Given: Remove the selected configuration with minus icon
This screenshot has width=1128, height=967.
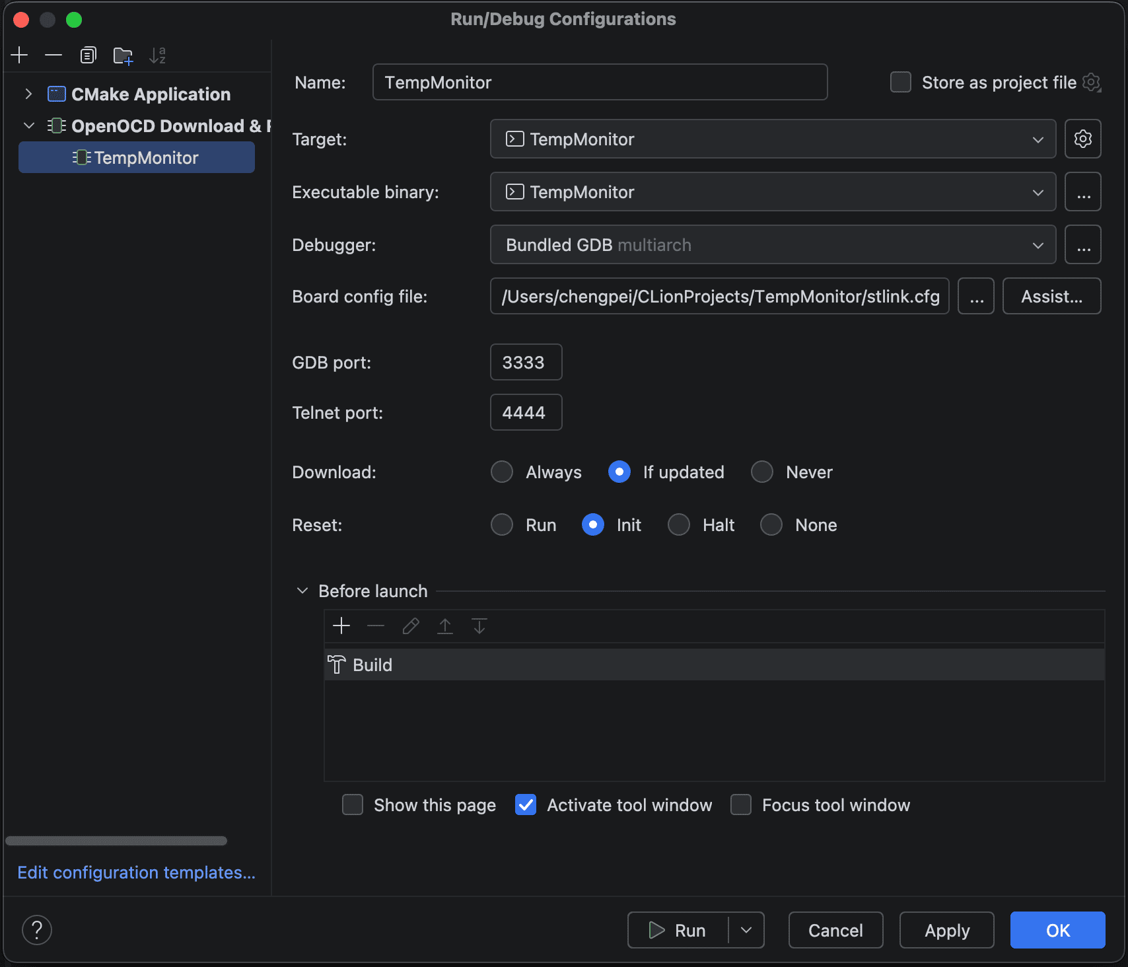Looking at the screenshot, I should (53, 55).
